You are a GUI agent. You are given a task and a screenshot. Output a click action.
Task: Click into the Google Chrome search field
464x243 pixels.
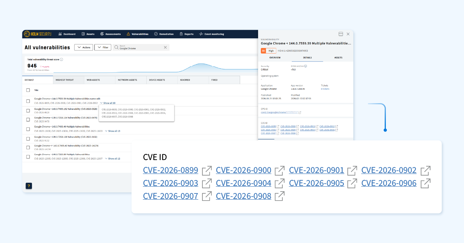click(x=141, y=47)
